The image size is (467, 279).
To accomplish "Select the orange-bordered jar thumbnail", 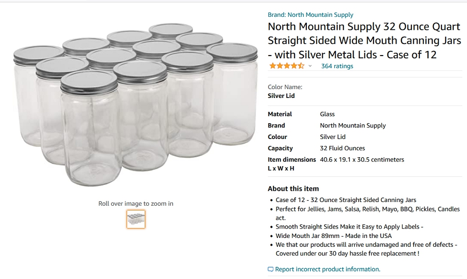I will (x=135, y=219).
